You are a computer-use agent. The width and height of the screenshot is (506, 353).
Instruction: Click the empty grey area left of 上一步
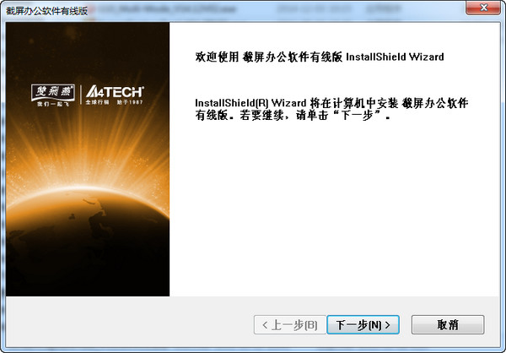[x=126, y=324]
